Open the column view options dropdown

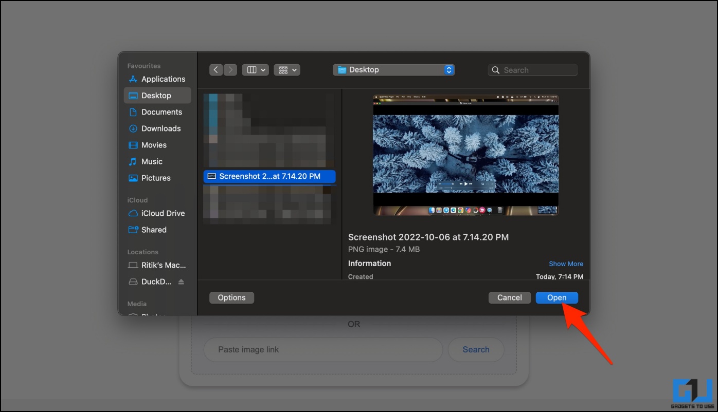point(256,70)
